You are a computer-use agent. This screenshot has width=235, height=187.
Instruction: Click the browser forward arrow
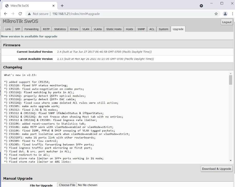[x=13, y=14]
